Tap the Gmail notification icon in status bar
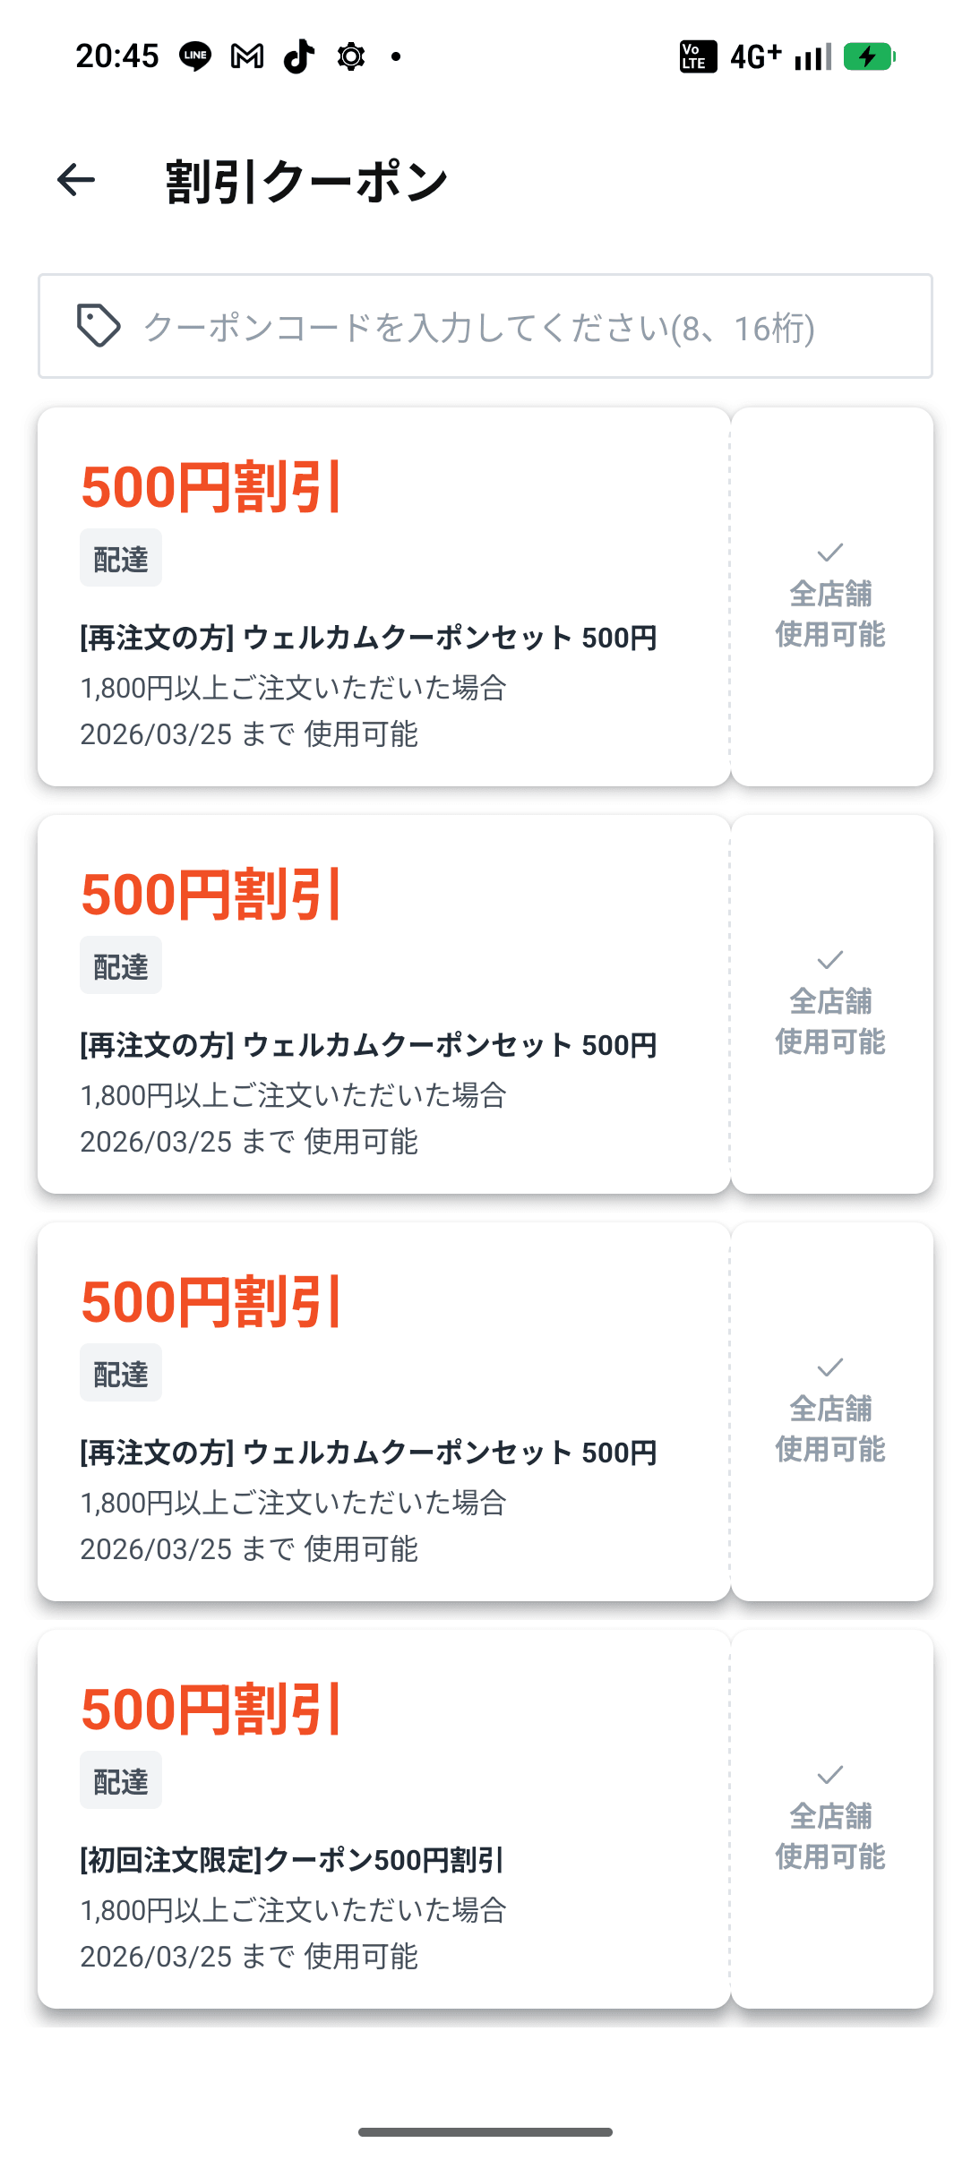This screenshot has width=971, height=2160. (x=247, y=56)
